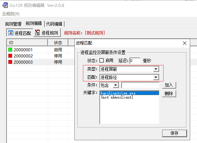
Task: Expand the 匹配 进程路径 dropdown
Action: pos(156,77)
